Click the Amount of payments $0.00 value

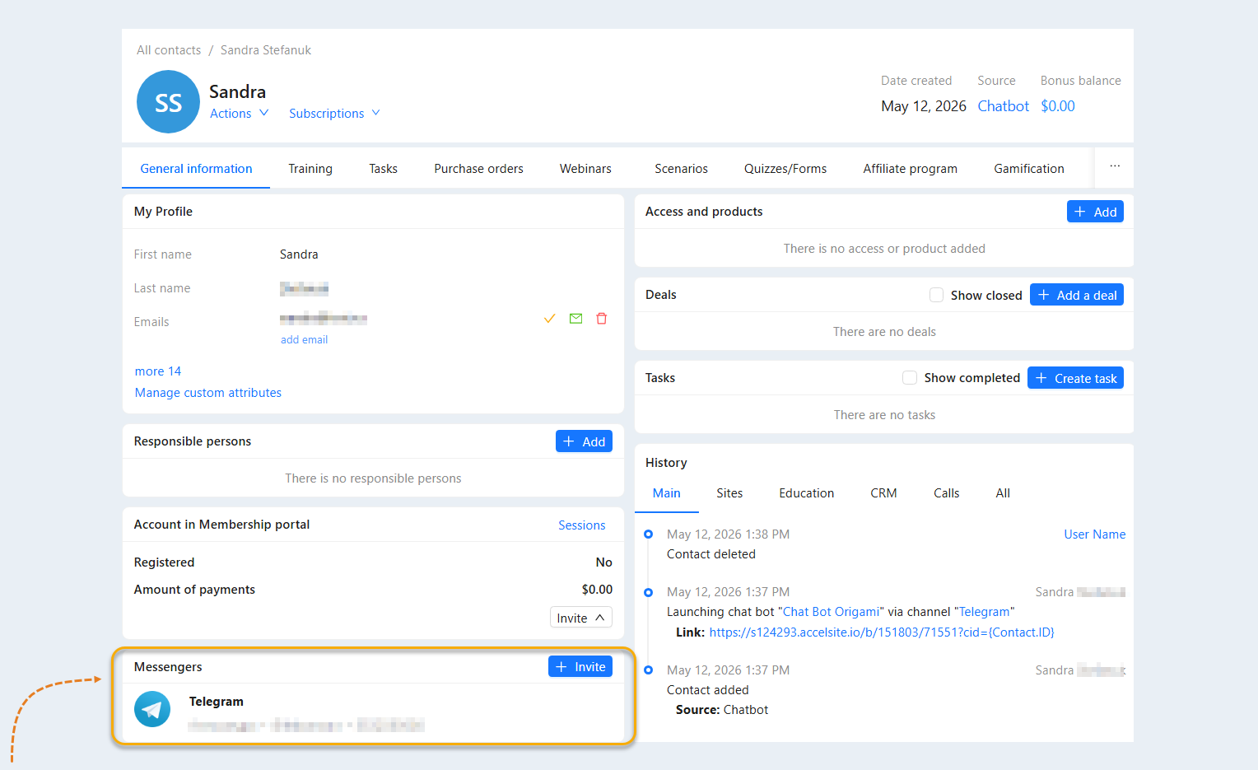pos(597,590)
